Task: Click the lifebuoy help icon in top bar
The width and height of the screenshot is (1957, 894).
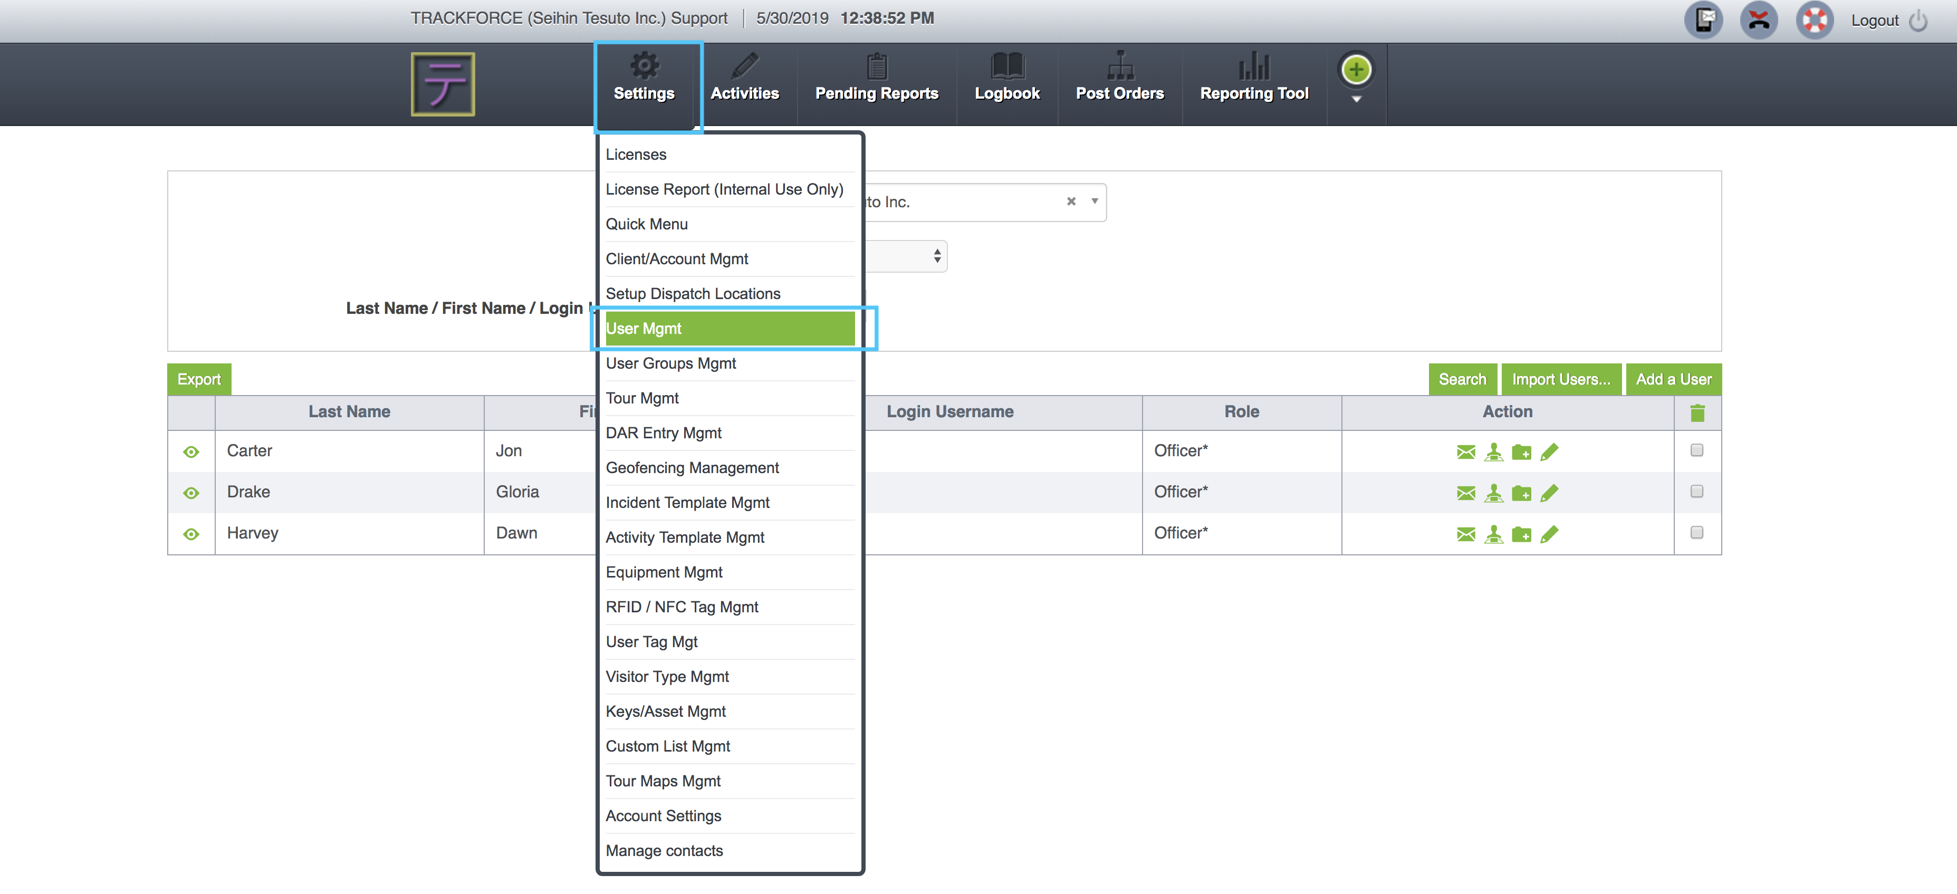Action: [x=1814, y=20]
